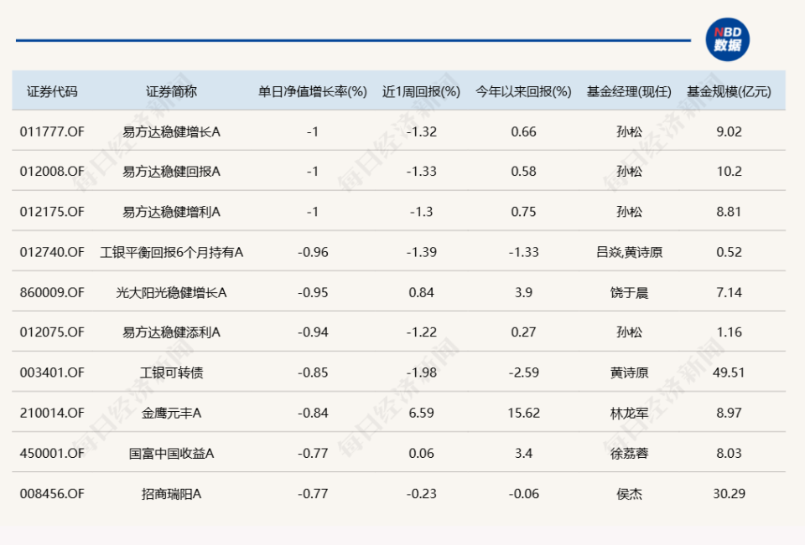Click fund size value 0.52
Screen dimensions: 805x545
click(x=729, y=252)
